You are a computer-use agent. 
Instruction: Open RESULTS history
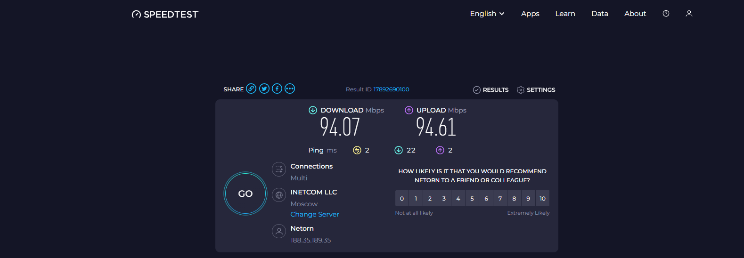(491, 89)
